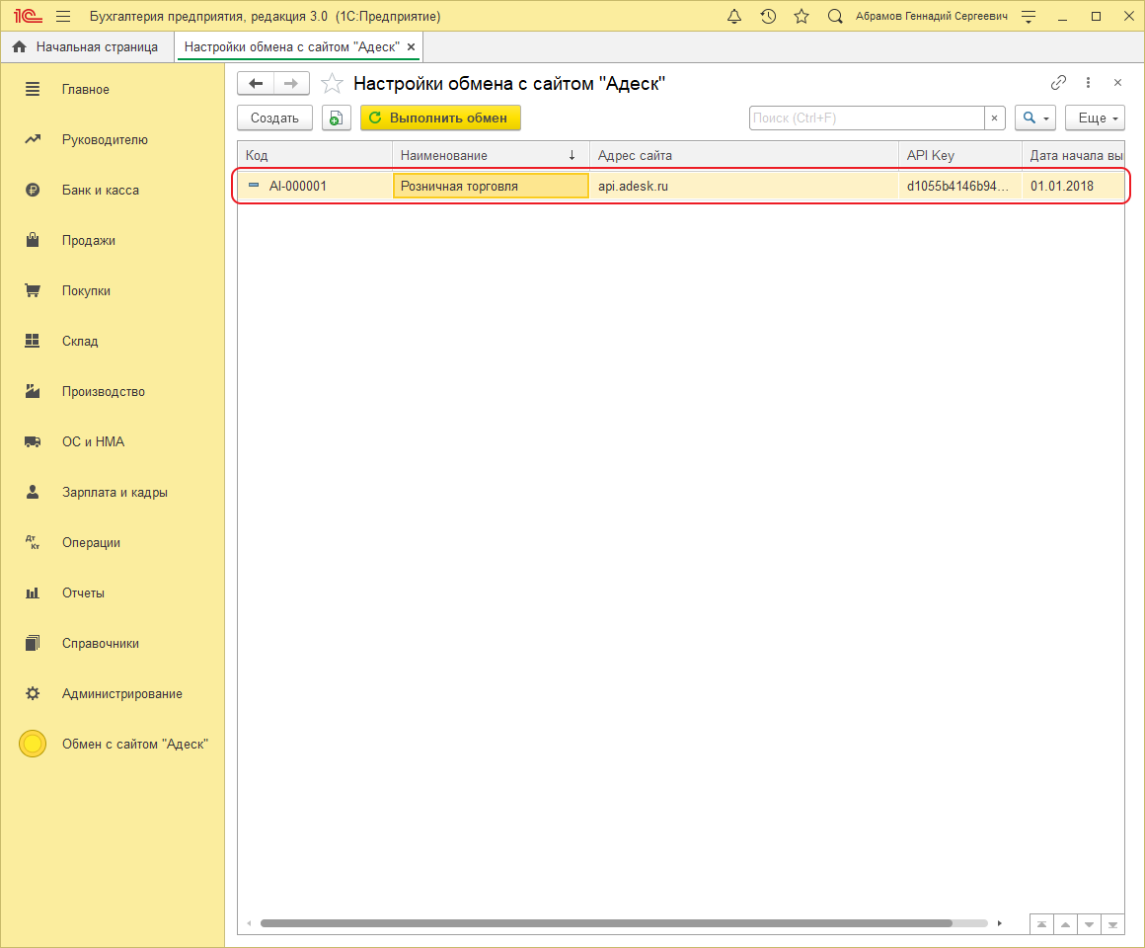Open the Главное section
The height and width of the screenshot is (948, 1145).
pyautogui.click(x=113, y=89)
